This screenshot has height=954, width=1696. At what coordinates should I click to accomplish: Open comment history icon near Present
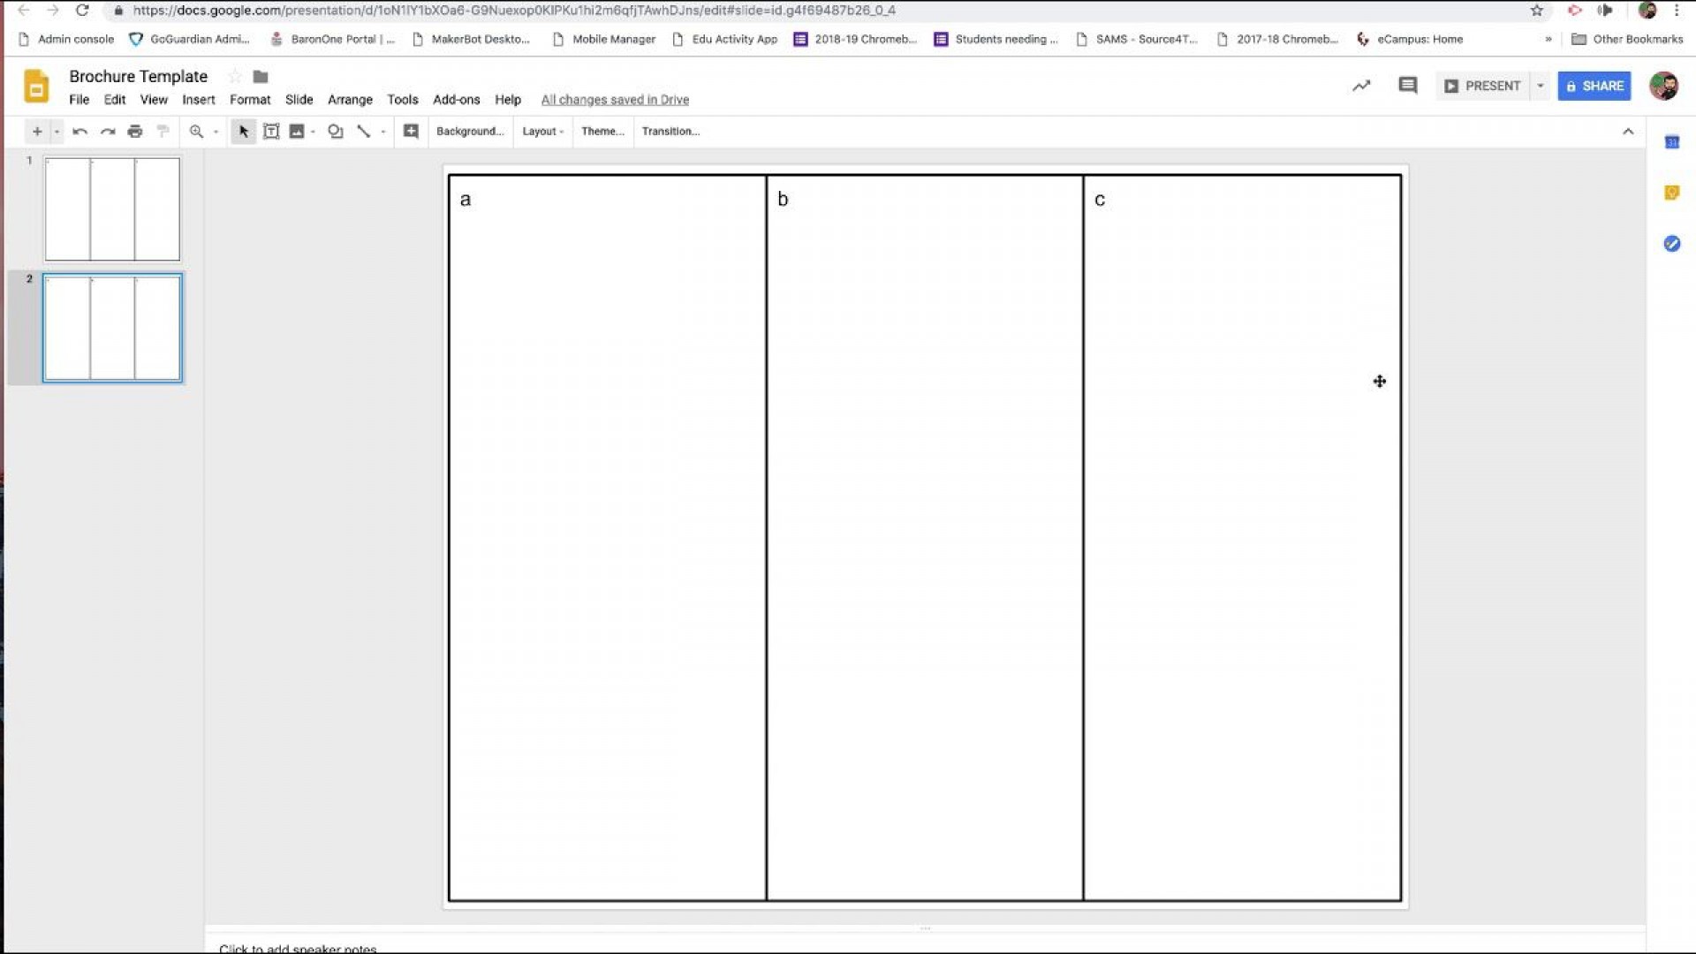[1407, 86]
